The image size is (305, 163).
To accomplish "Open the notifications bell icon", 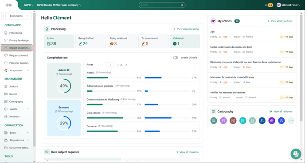I will pyautogui.click(x=266, y=5).
